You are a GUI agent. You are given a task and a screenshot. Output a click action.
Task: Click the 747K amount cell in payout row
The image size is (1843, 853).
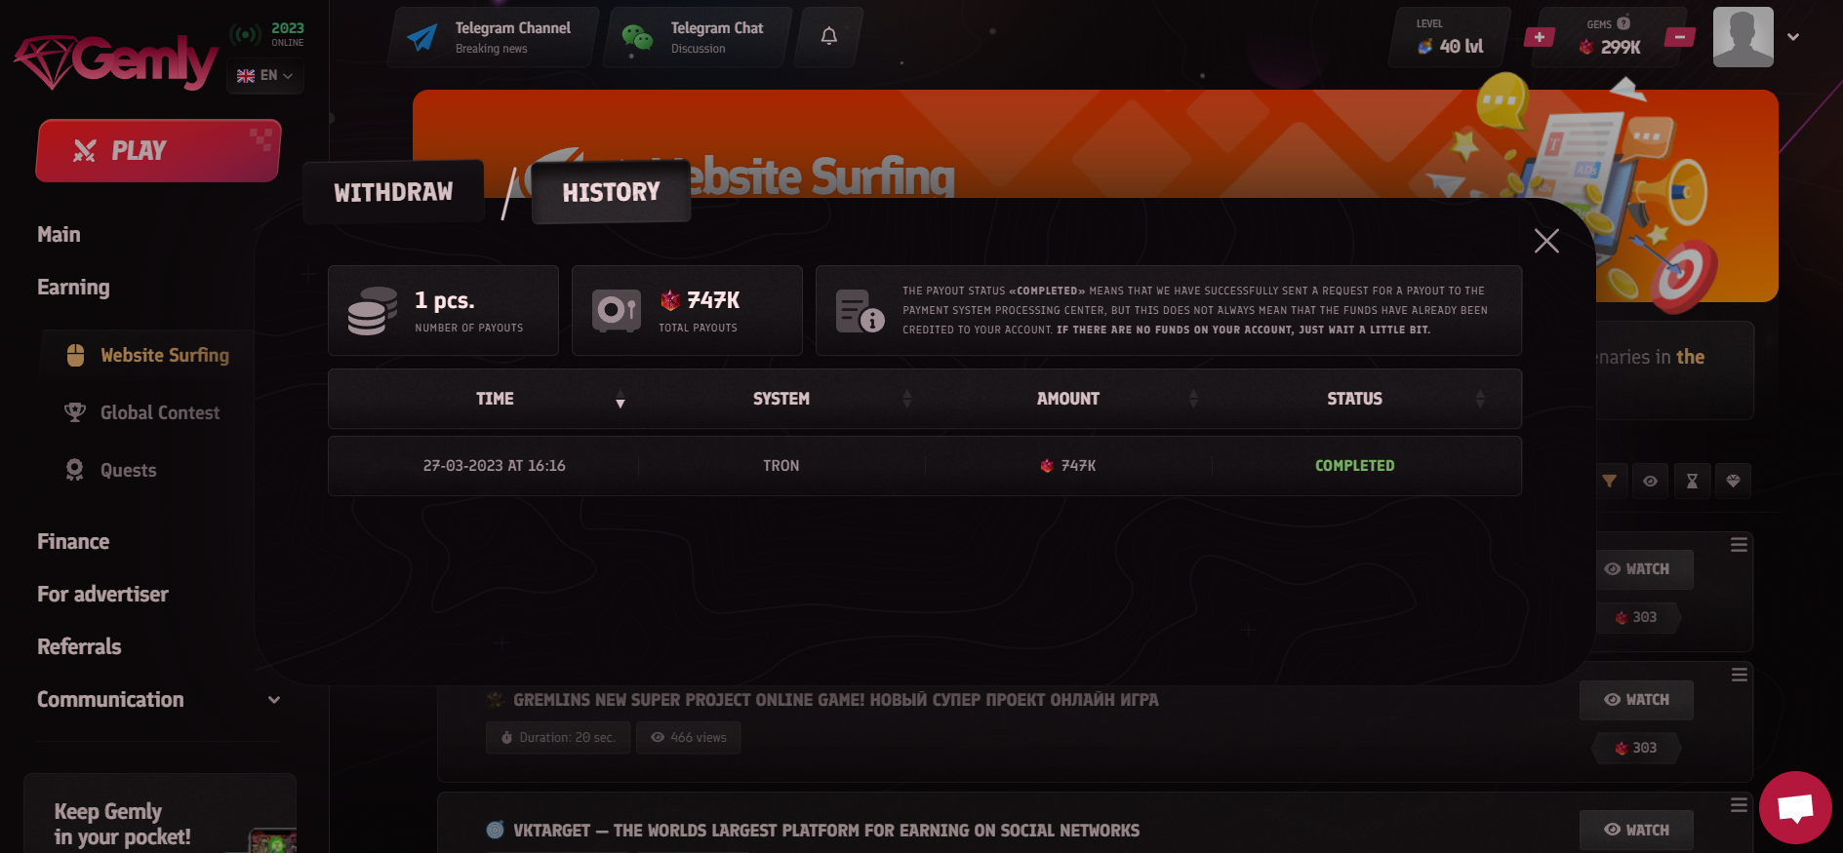coord(1068,466)
